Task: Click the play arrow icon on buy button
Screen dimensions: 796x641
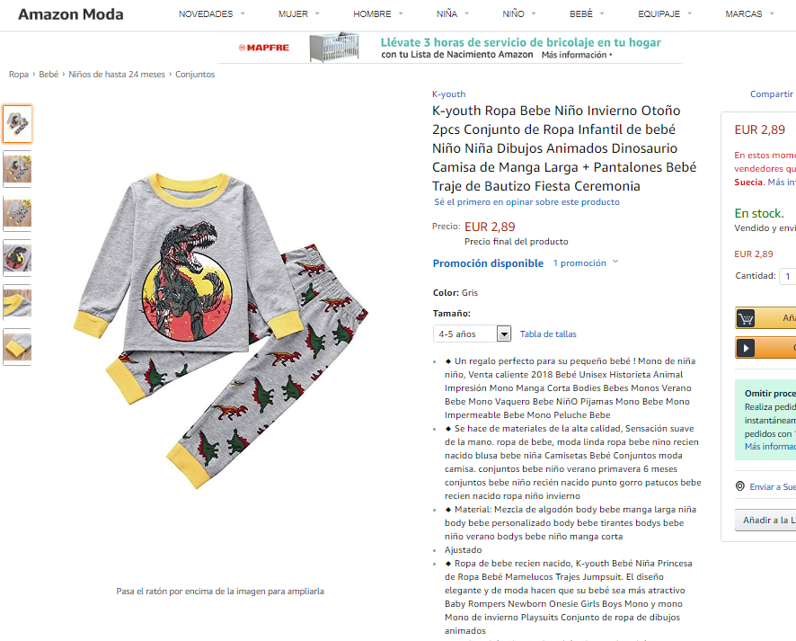Action: click(746, 348)
